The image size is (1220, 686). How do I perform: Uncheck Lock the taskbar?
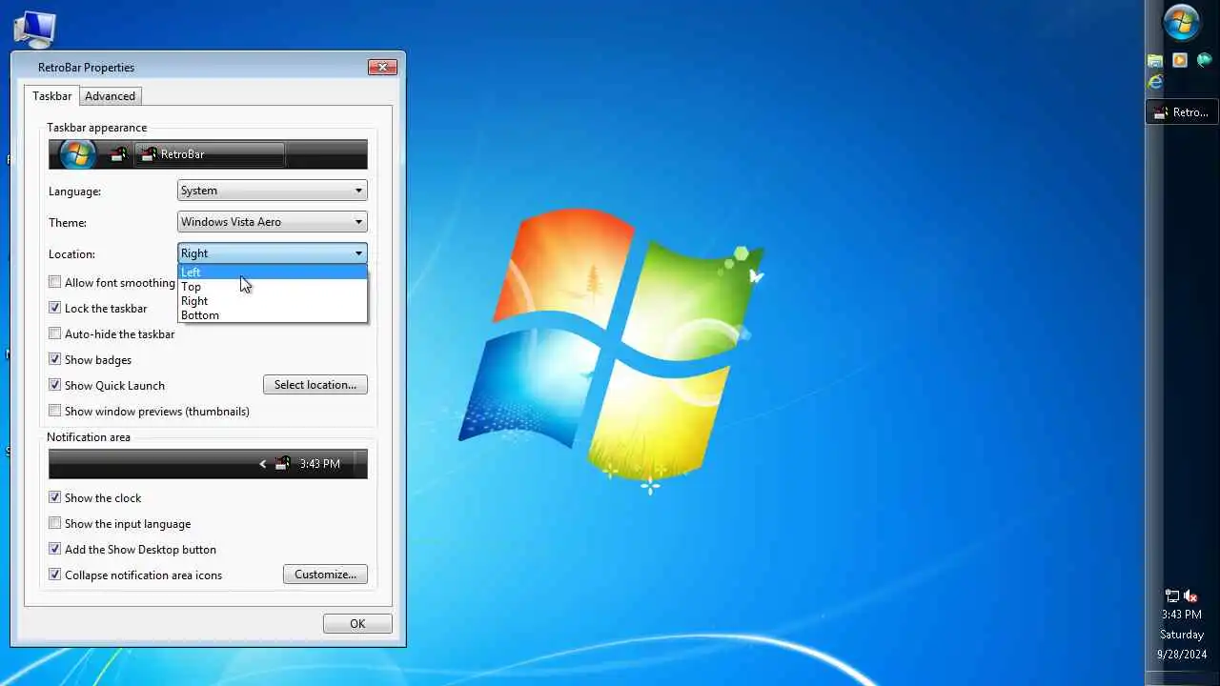[x=55, y=308]
